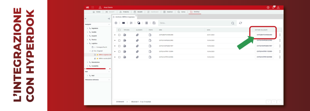Go to previous results page
Viewport: 310px width, 111px height.
269,102
